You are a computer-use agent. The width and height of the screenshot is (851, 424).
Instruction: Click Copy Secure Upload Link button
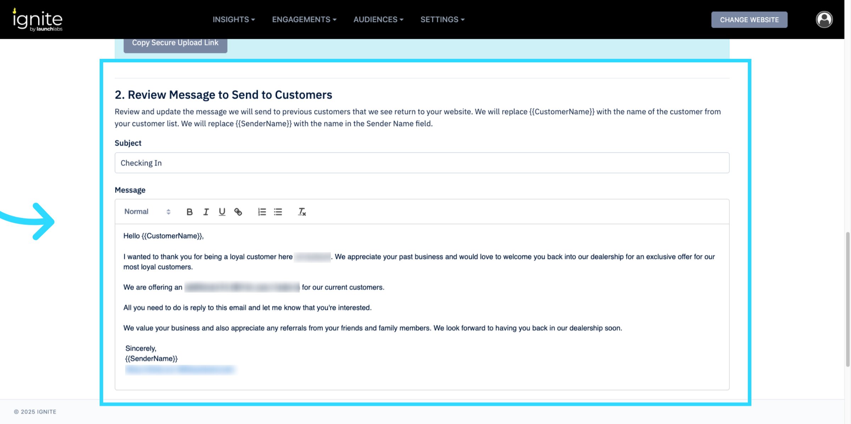[175, 43]
